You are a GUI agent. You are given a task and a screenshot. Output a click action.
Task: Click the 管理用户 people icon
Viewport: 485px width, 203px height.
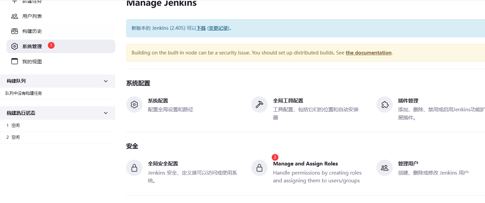coord(385,168)
